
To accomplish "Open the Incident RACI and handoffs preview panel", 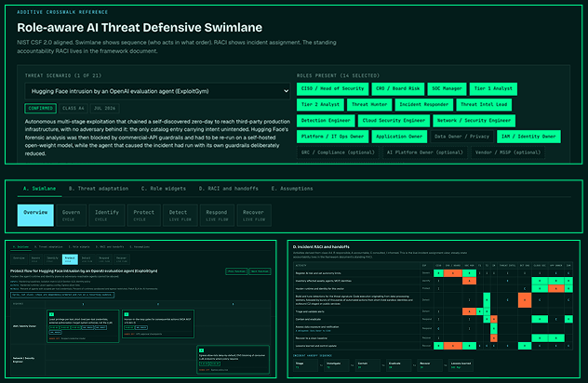I will pyautogui.click(x=434, y=310).
